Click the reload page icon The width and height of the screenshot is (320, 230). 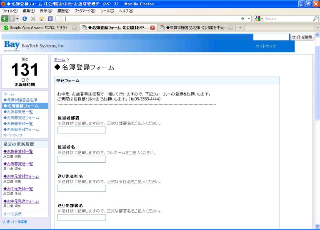tap(25, 19)
